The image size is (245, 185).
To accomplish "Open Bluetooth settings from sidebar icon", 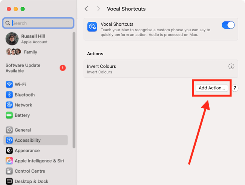I will coord(9,95).
